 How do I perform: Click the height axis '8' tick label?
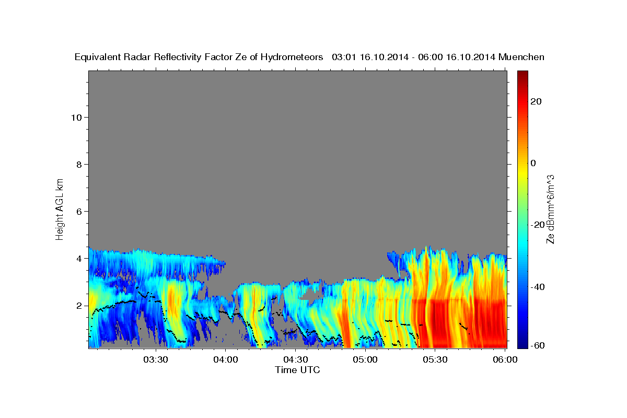(79, 165)
